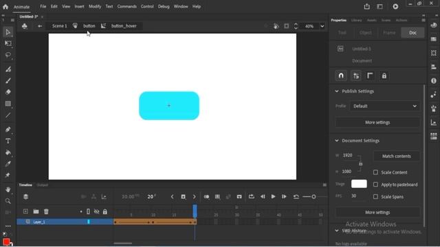The image size is (440, 247).
Task: Select the Eyedropper tool
Action: click(8, 164)
